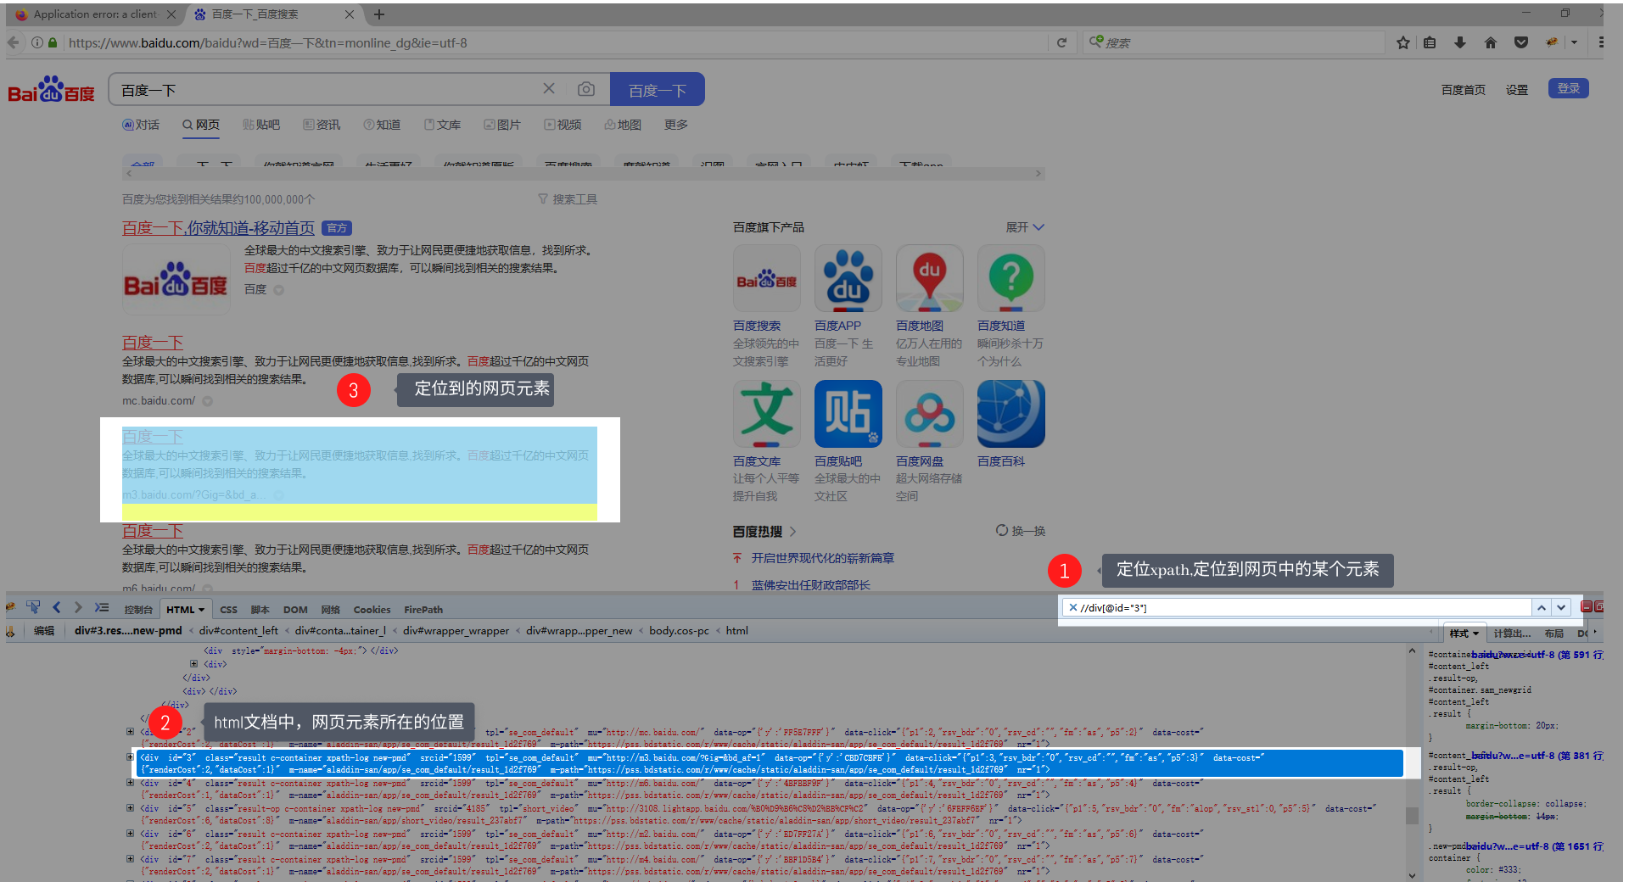Expand the div id="4" node
The image size is (1629, 882).
click(130, 782)
